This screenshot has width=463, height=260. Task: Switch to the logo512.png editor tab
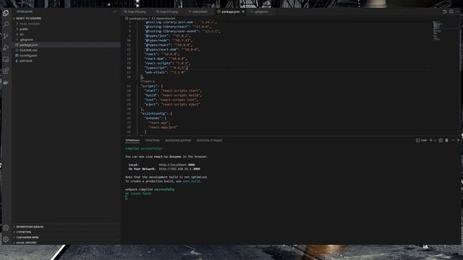[x=169, y=12]
